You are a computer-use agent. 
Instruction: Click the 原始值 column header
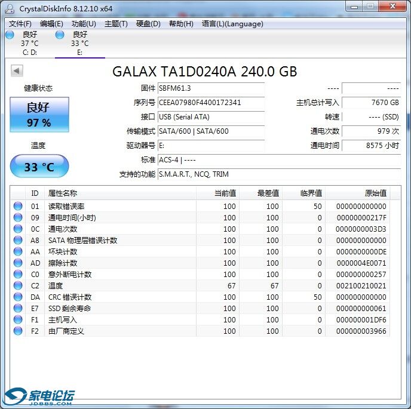(358, 193)
